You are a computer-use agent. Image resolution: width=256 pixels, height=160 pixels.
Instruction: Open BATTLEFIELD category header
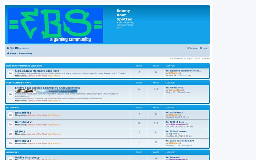12,108
